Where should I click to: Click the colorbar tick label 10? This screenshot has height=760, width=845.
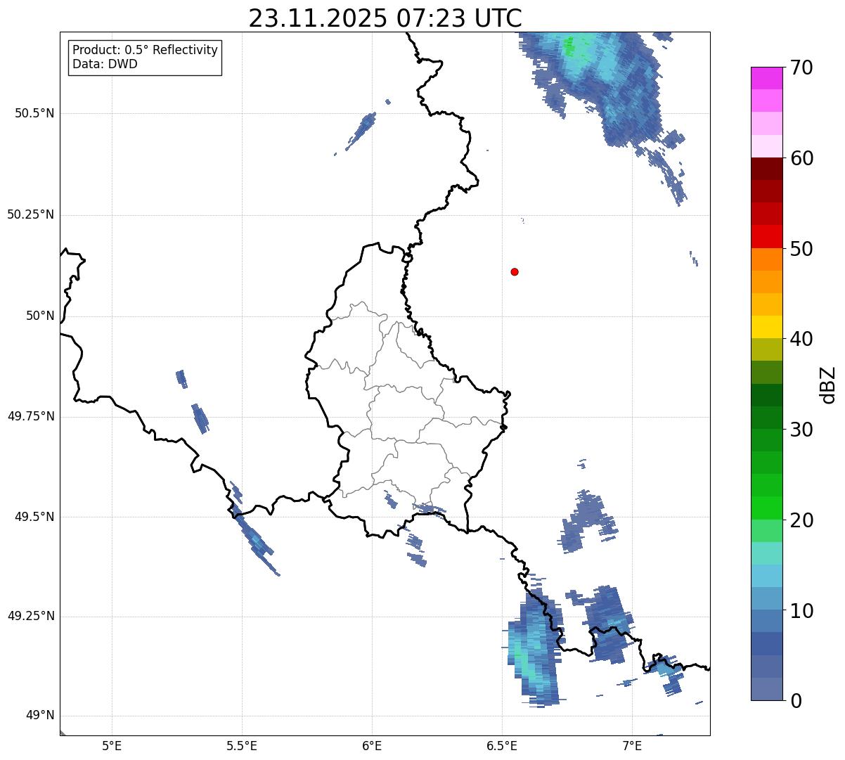coord(802,611)
